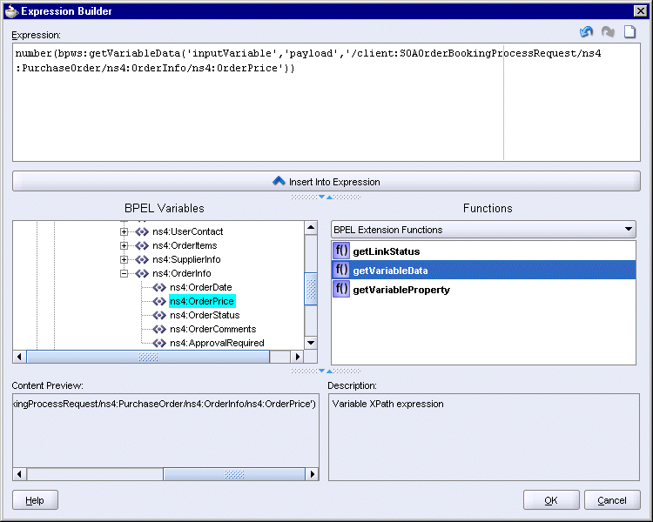Click the Help button

(35, 500)
